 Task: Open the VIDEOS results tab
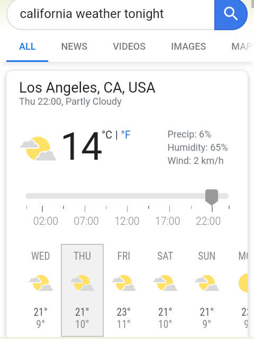(x=129, y=47)
